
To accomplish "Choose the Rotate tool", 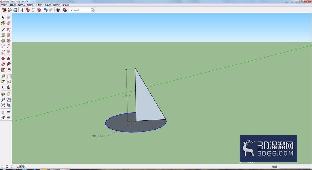I will (3, 64).
